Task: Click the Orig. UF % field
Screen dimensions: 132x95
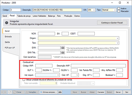Action: click(x=96, y=75)
